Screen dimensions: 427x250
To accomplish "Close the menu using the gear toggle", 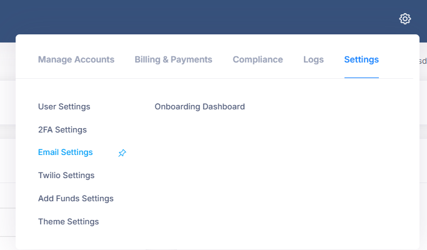I will click(x=405, y=19).
